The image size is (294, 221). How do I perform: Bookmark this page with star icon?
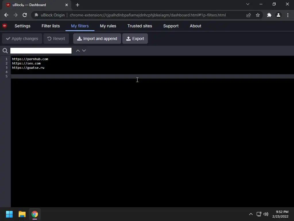[x=258, y=15]
